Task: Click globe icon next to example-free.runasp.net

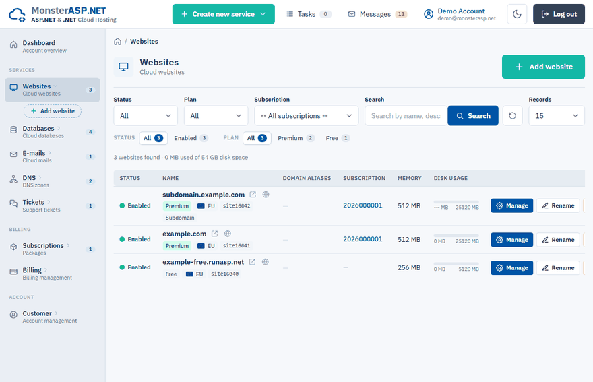Action: pos(266,262)
